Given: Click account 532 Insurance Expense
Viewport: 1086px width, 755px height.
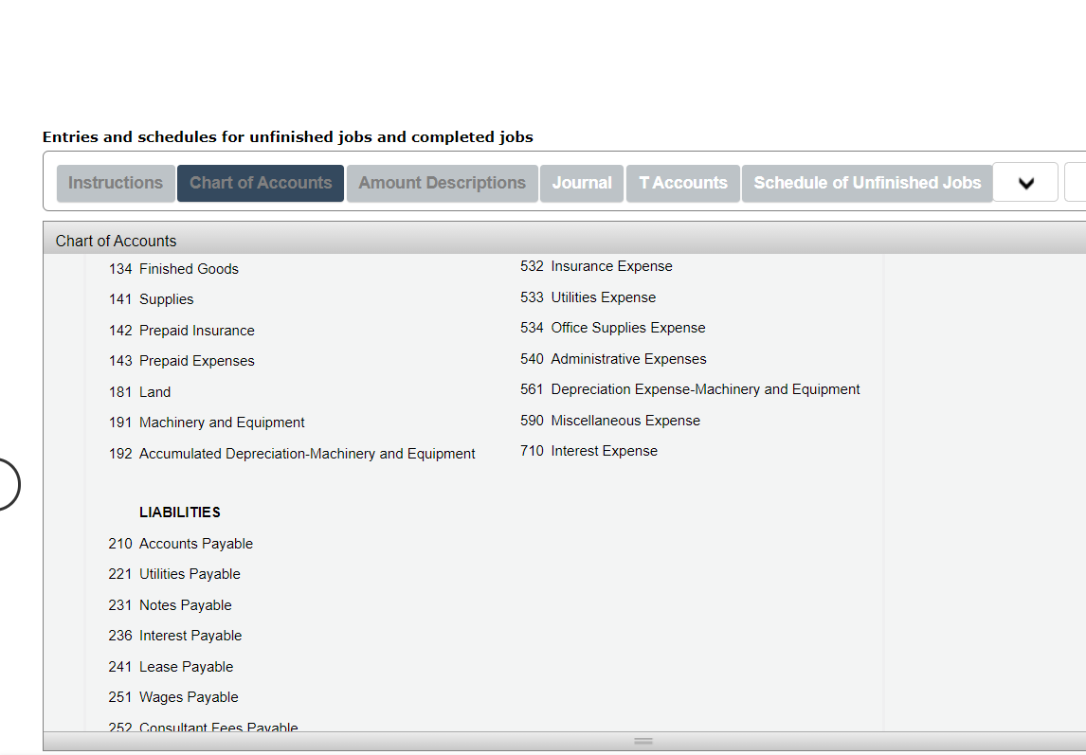Looking at the screenshot, I should (596, 267).
